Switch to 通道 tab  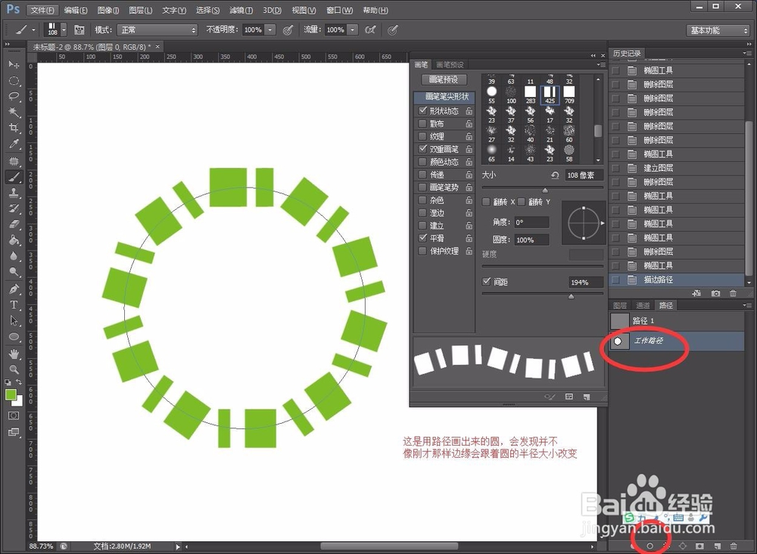643,306
